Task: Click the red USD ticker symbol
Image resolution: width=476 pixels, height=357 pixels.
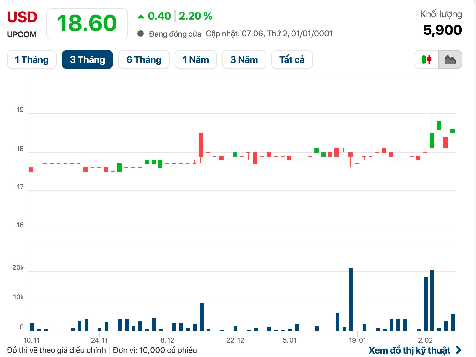Action: pos(22,17)
